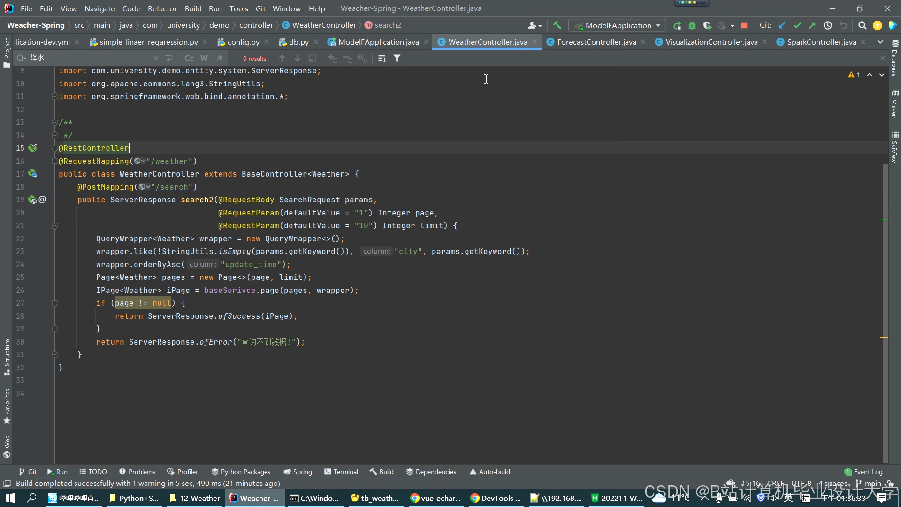Click the Git update project arrow

click(782, 25)
